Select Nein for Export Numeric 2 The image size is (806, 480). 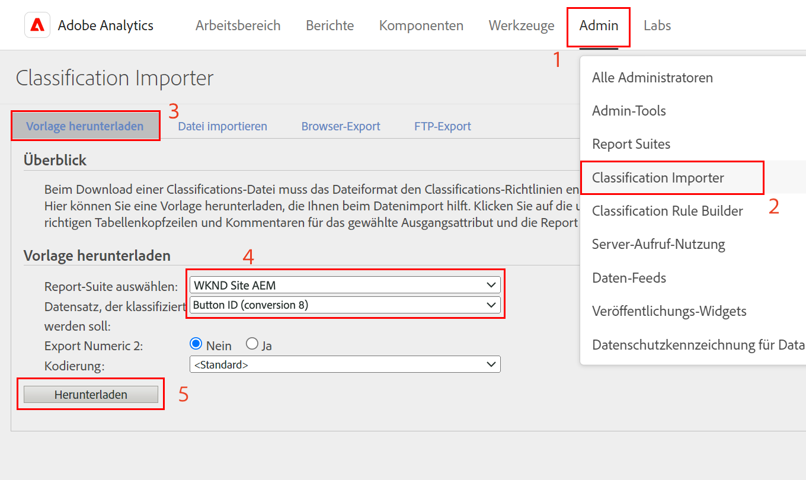195,344
